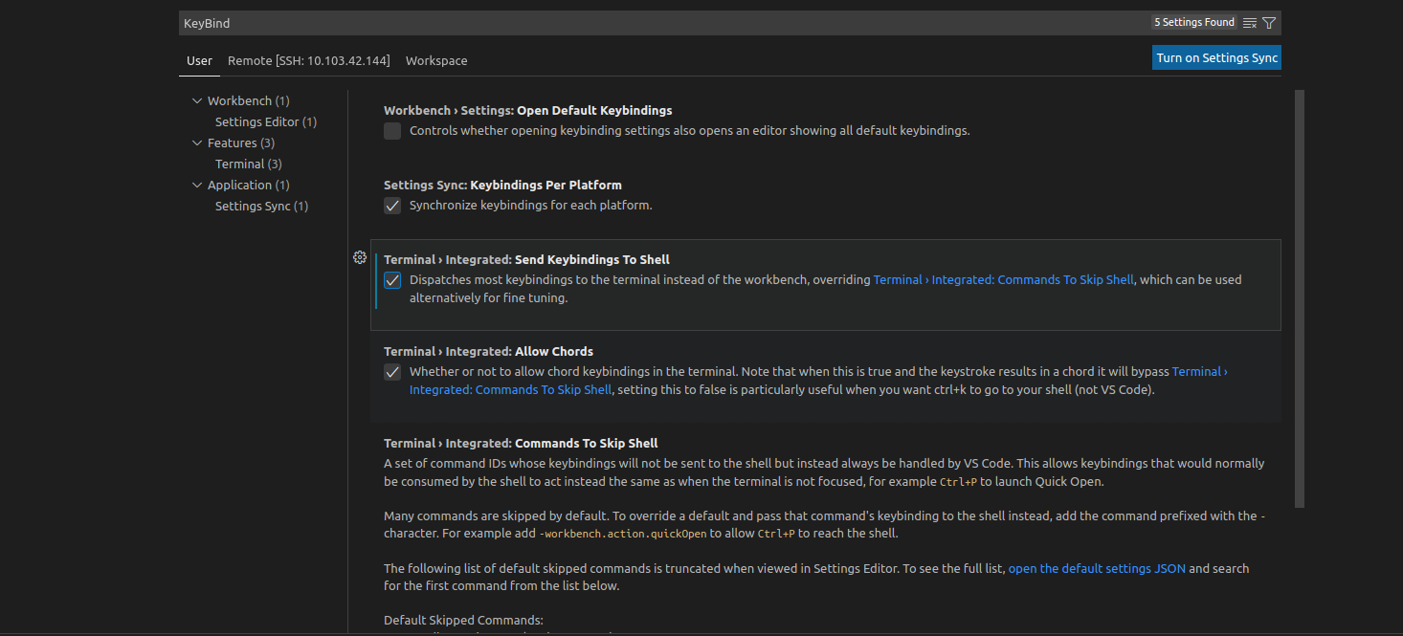The width and height of the screenshot is (1403, 636).
Task: Collapse the Features tree section
Action: 198,143
